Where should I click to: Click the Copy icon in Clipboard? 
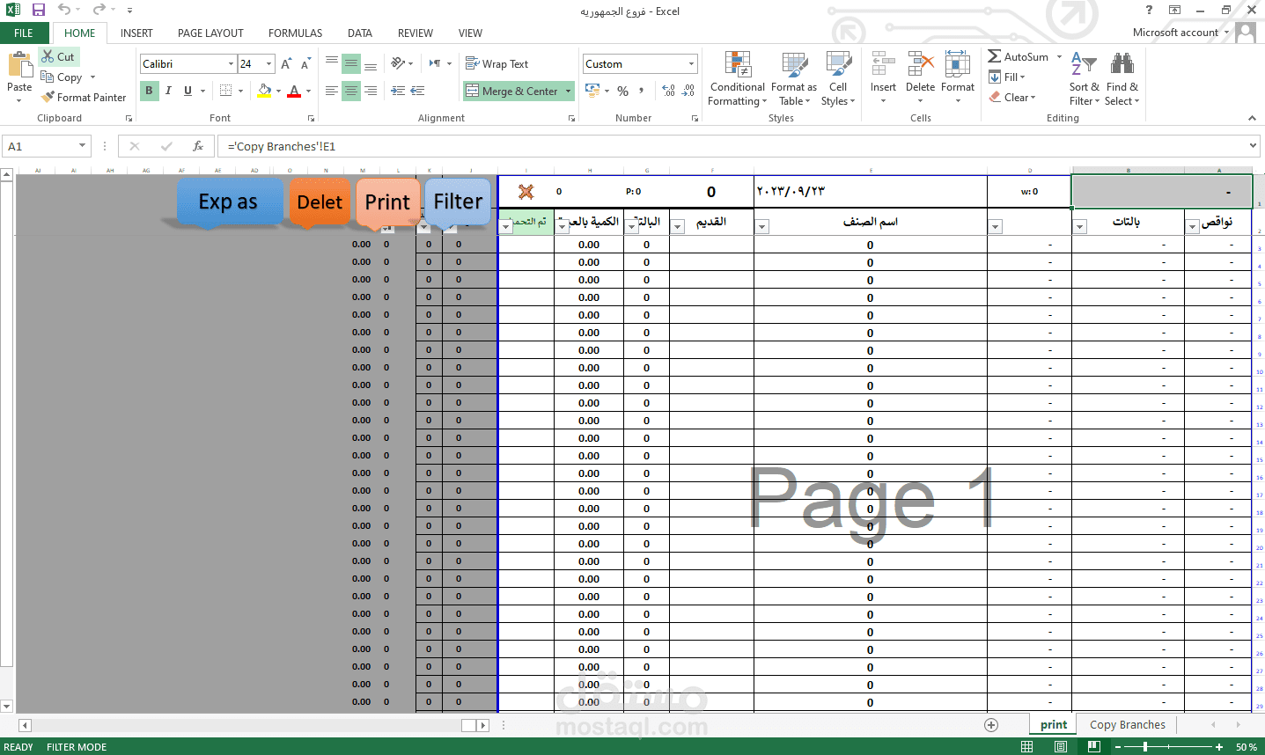click(x=48, y=77)
